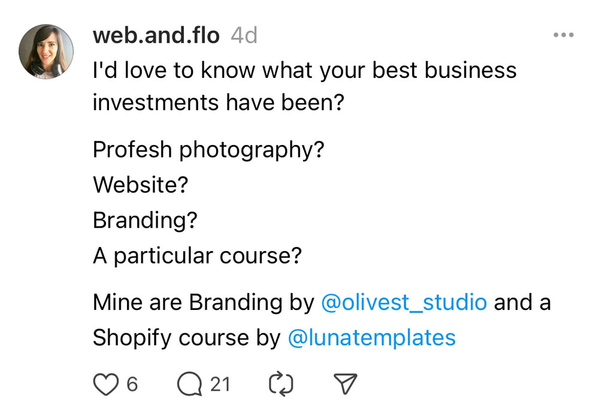Open the @olivest_studio mention

tap(404, 303)
